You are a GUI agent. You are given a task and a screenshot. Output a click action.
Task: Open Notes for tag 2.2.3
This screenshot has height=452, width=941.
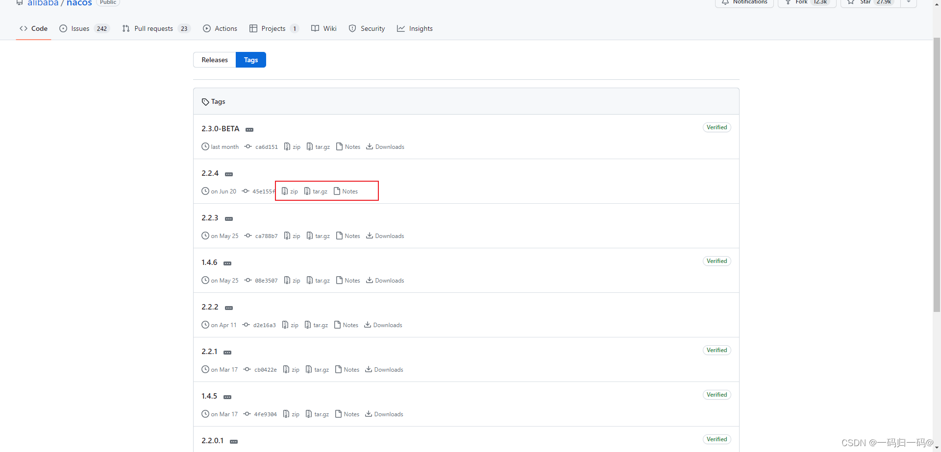point(348,236)
